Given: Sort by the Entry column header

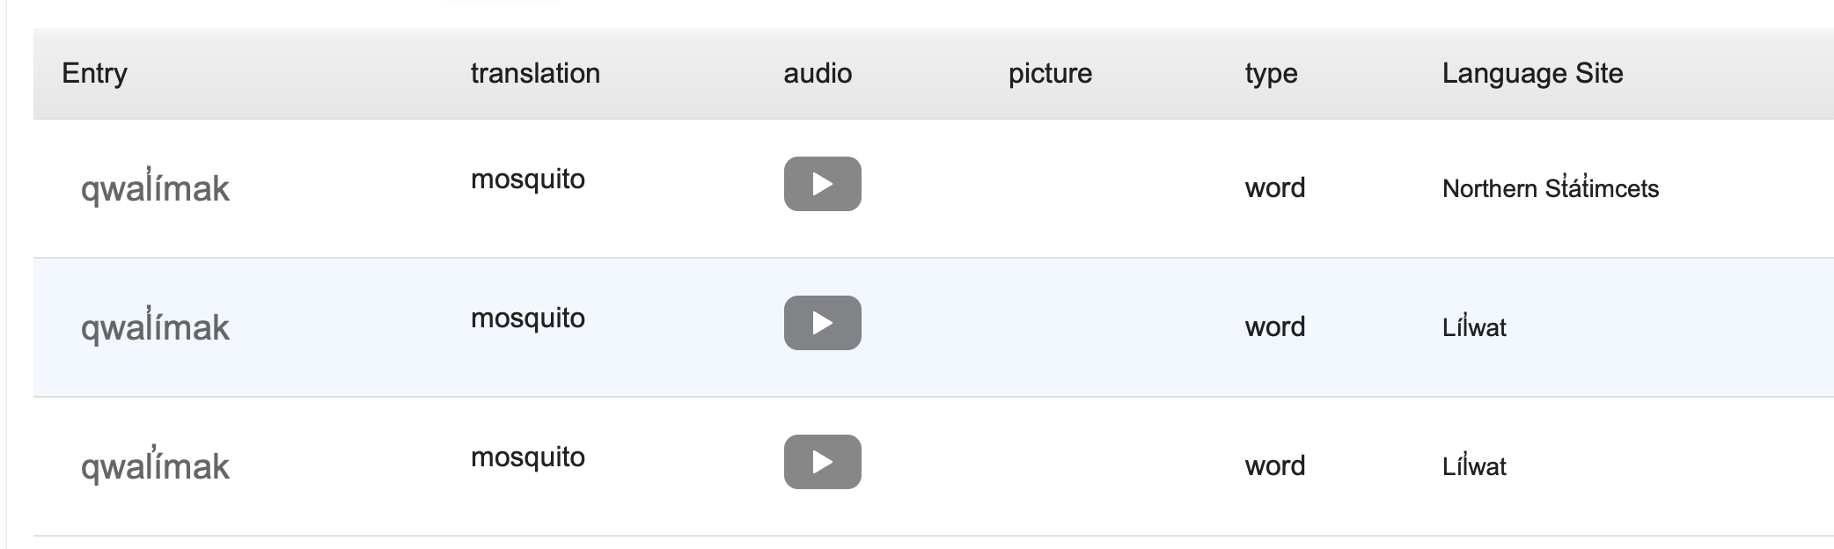Looking at the screenshot, I should click(94, 73).
